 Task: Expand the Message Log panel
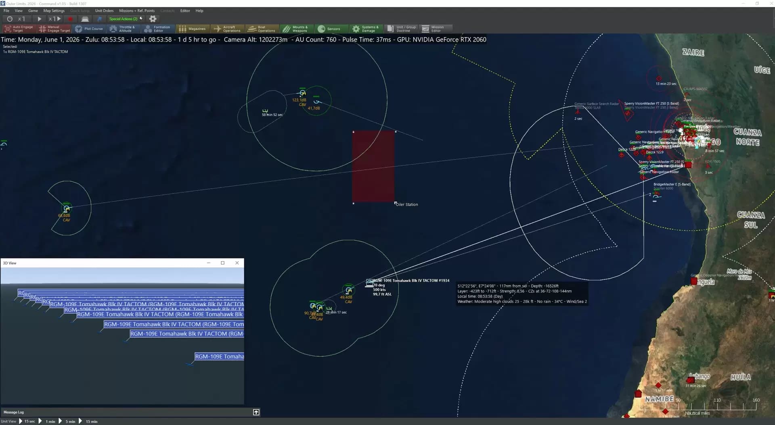pyautogui.click(x=256, y=412)
